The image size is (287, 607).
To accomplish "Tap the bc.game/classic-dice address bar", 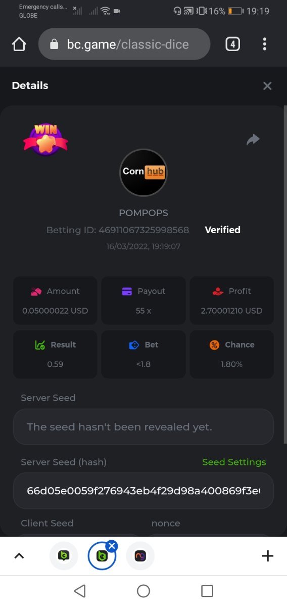I will [x=124, y=44].
